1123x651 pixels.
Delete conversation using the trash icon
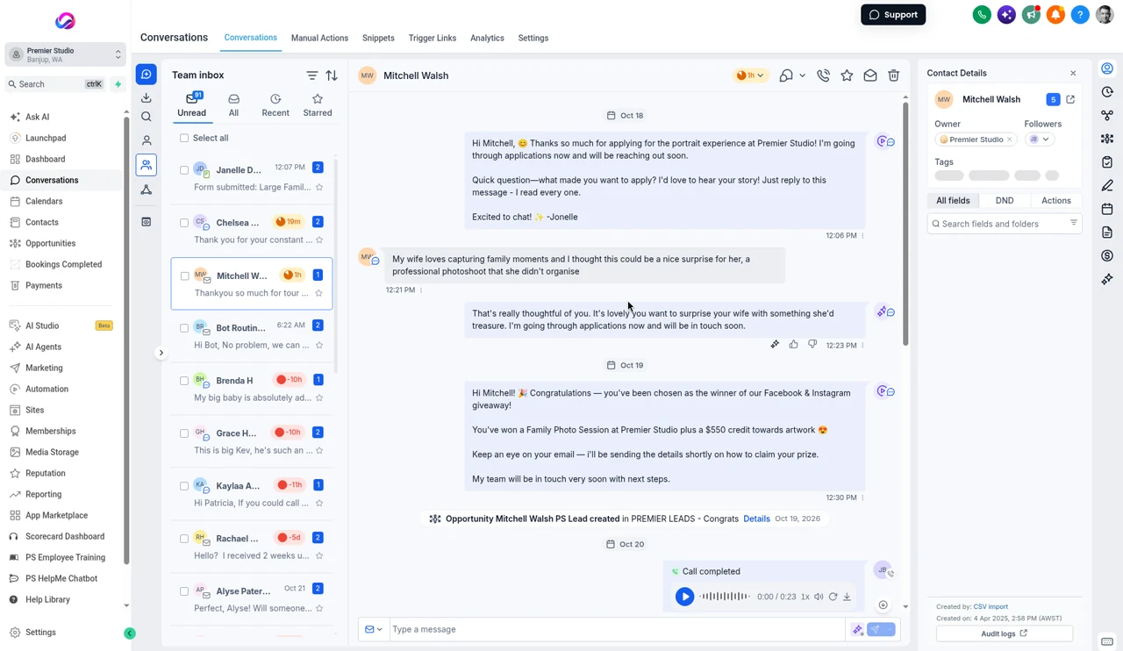click(x=894, y=75)
